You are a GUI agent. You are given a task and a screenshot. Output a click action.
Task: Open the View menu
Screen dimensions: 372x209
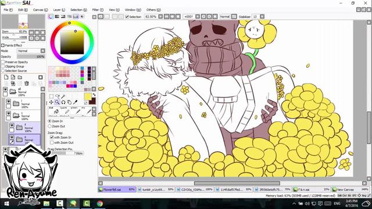coord(114,10)
